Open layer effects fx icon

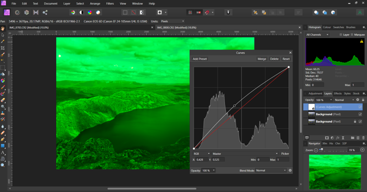coord(338,138)
